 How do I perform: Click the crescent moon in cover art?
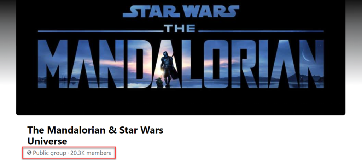306,56
